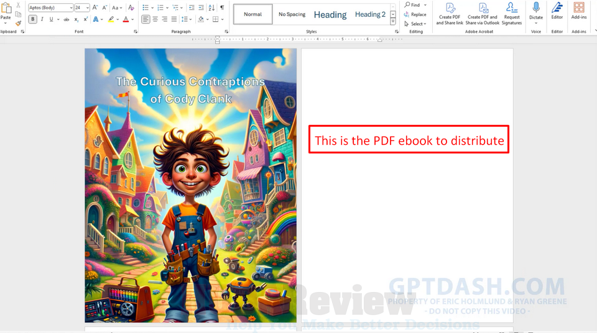Apply the No Spacing style
This screenshot has height=333, width=597.
click(292, 14)
